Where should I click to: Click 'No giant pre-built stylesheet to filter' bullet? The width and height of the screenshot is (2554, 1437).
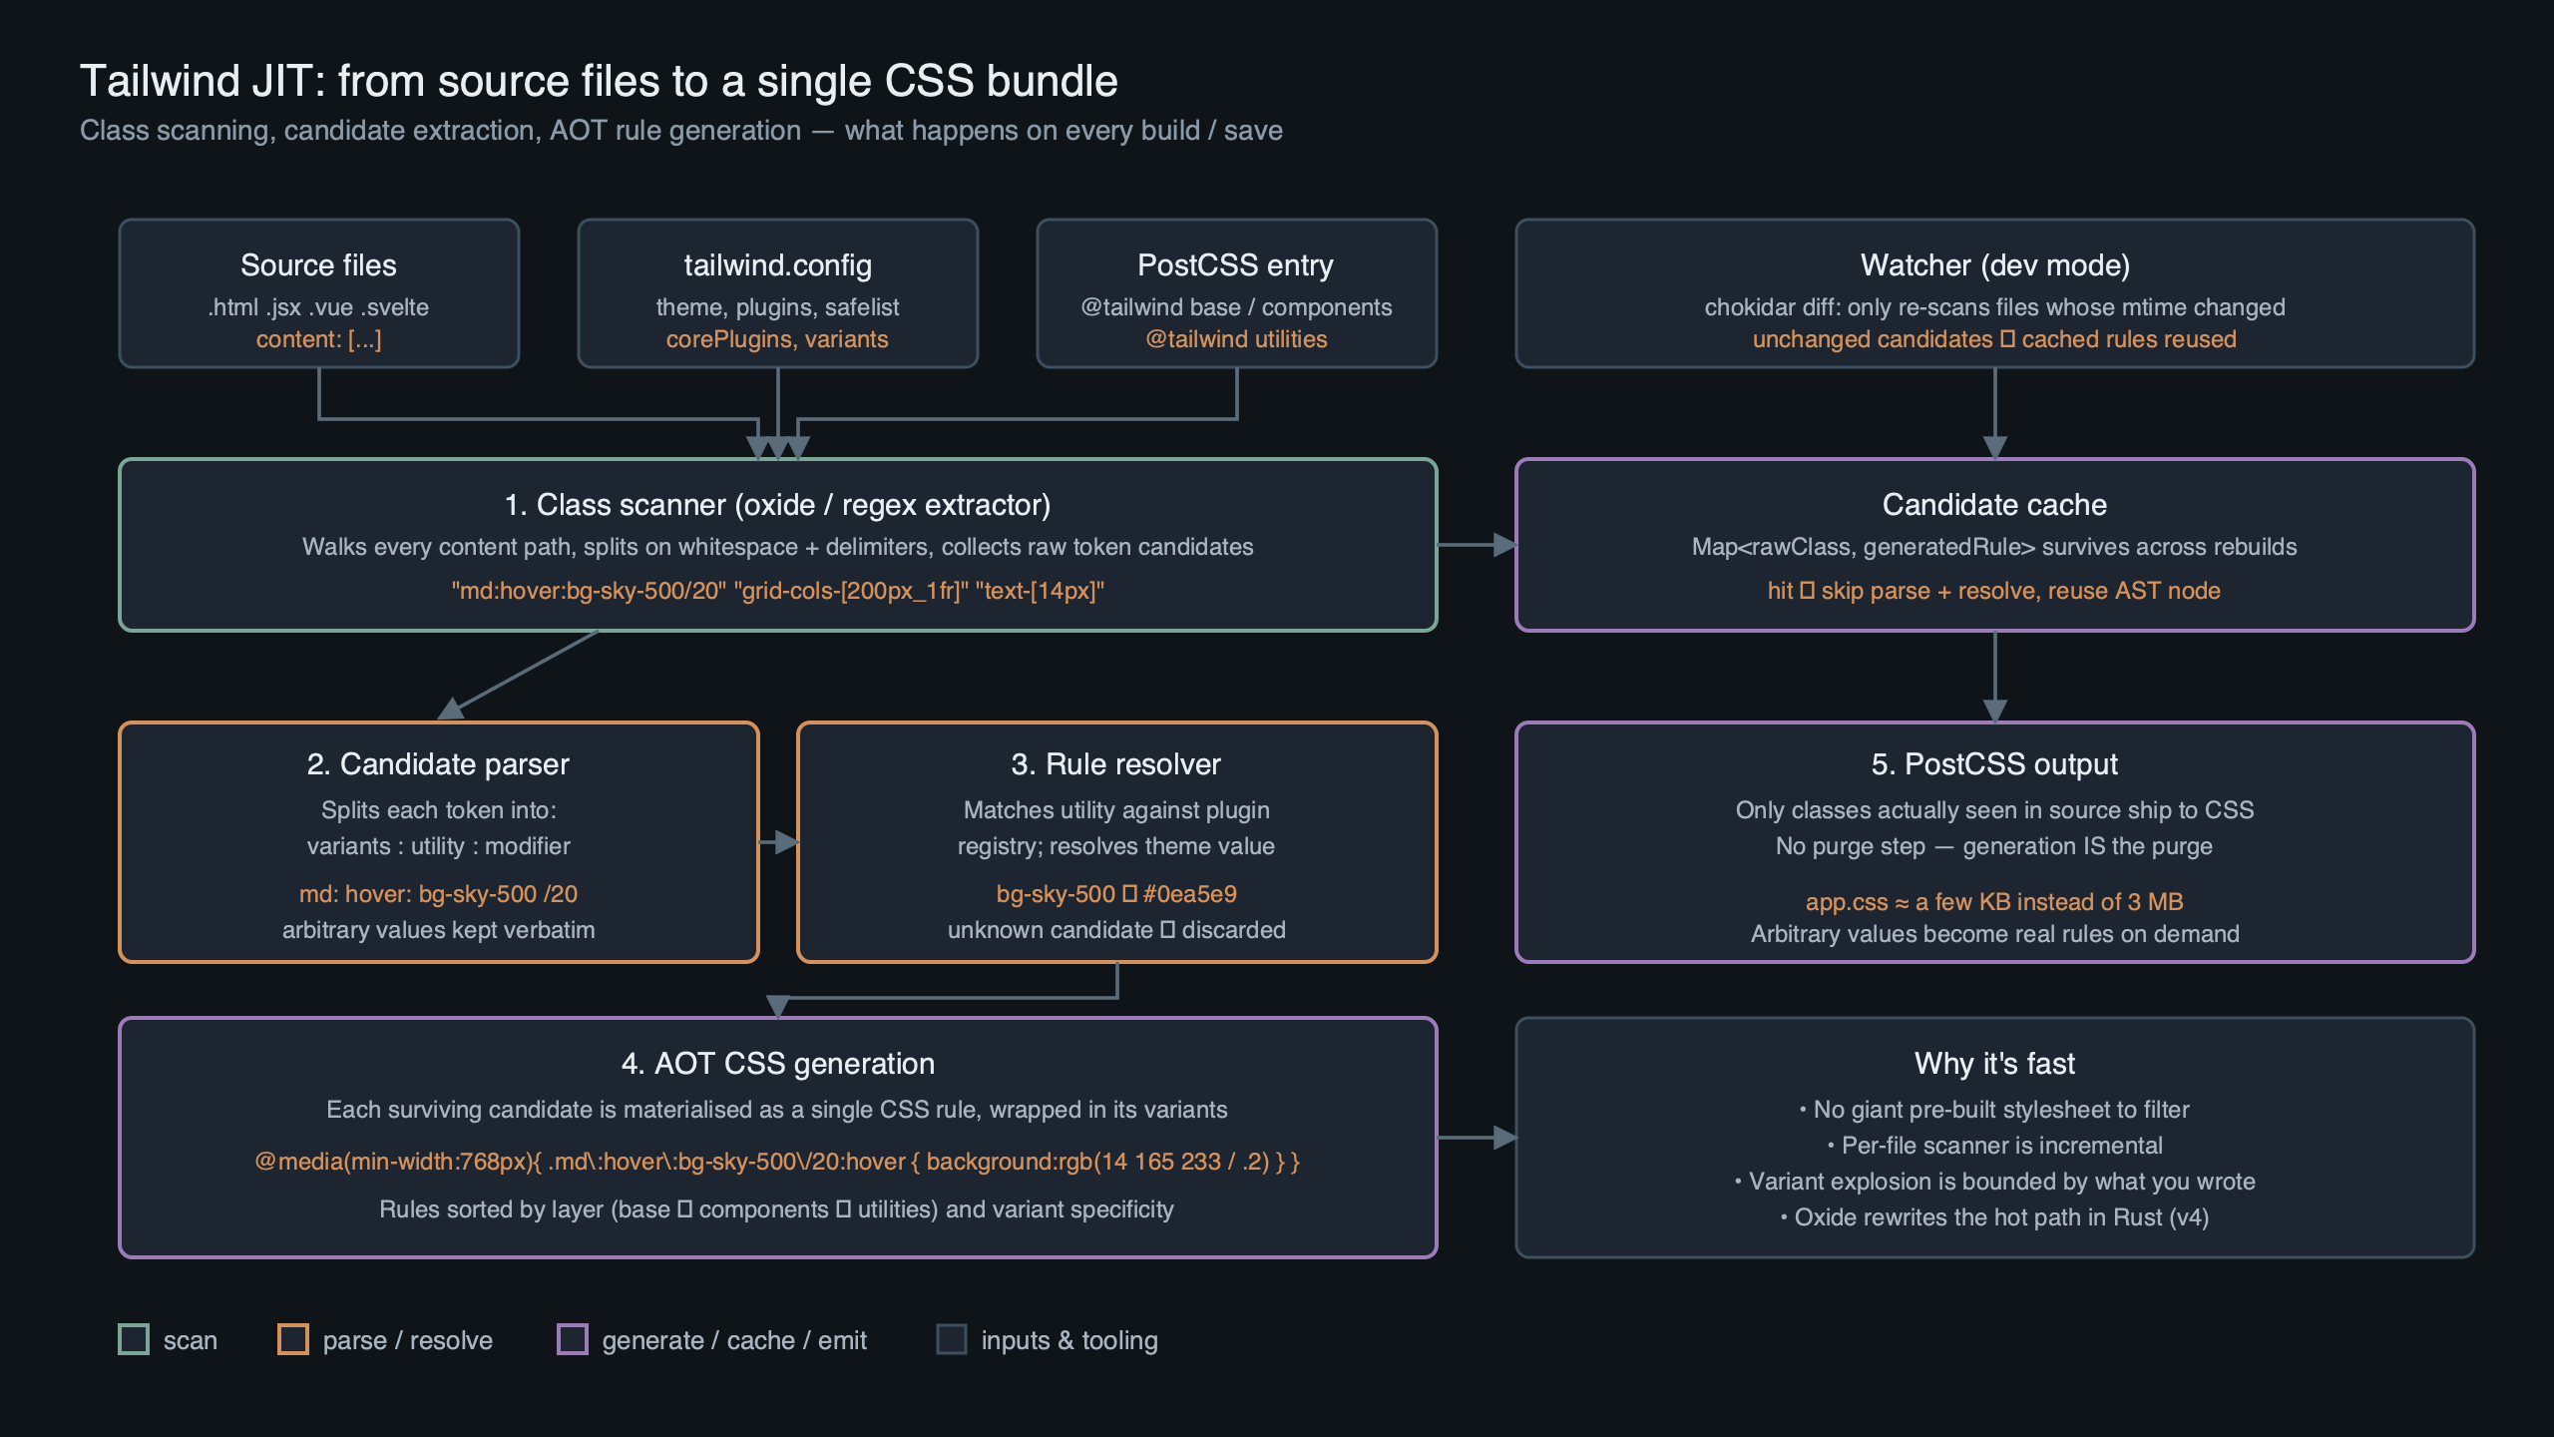pos(1994,1110)
